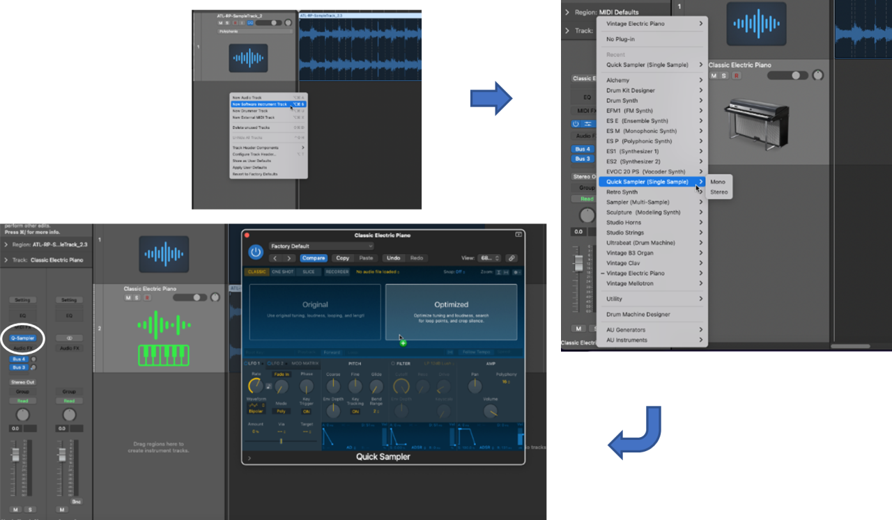Screen dimensions: 892x520
Task: Open the Snap dropdown in Quick Sampler
Action: [x=459, y=272]
